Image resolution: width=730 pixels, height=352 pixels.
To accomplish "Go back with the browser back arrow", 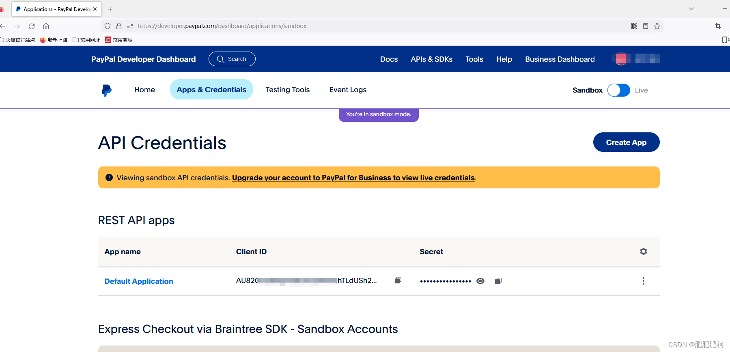I will click(3, 26).
